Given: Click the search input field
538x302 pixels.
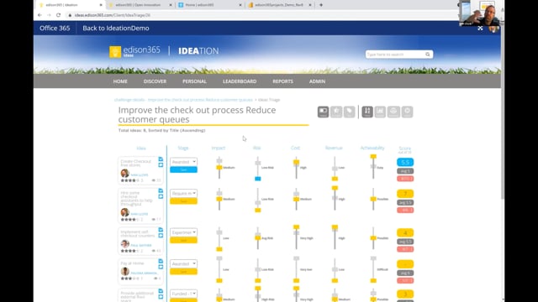Looking at the screenshot, I should click(x=394, y=55).
